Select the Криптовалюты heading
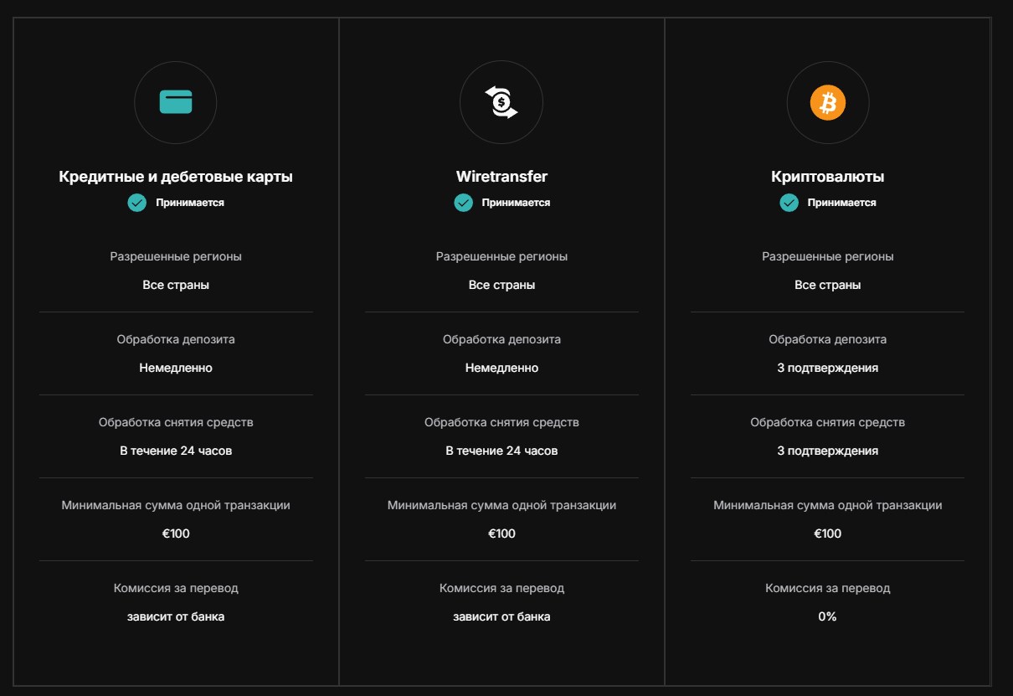Screen dimensions: 1013x696 pos(827,177)
